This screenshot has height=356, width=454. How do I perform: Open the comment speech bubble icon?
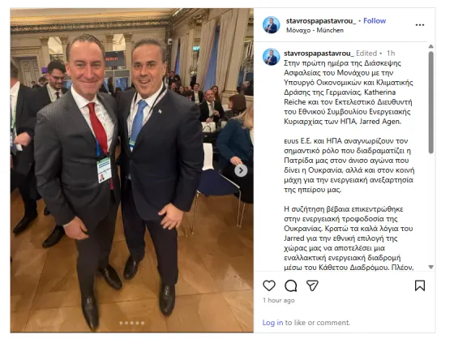(291, 285)
